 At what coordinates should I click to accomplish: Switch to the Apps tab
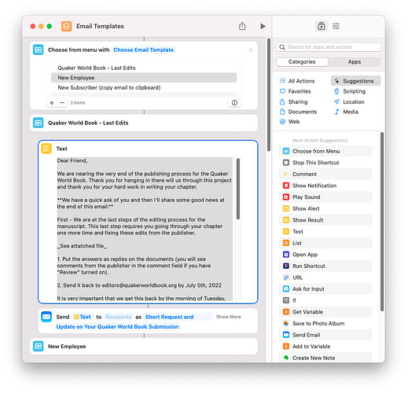point(355,62)
